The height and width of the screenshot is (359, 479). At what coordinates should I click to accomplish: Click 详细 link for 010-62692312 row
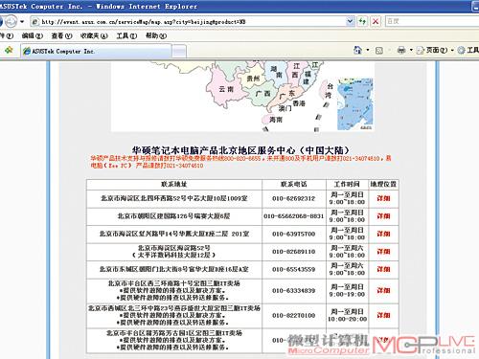383,198
